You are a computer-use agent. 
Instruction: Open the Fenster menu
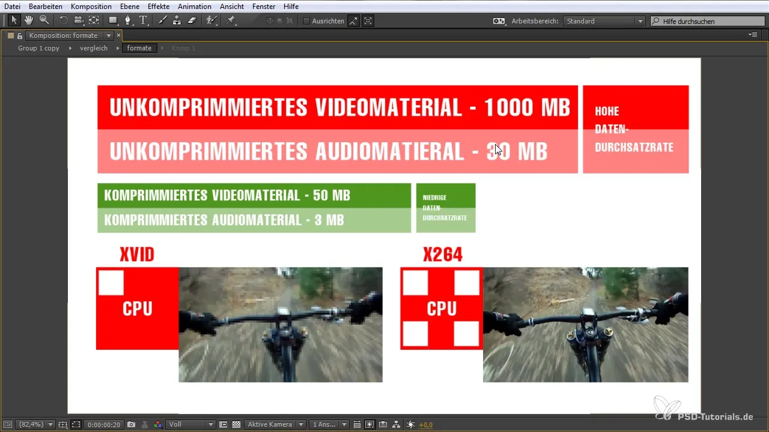264,6
